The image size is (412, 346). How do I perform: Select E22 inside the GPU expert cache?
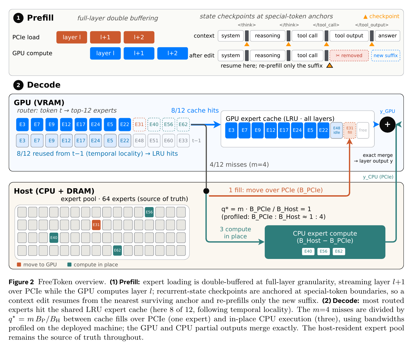click(323, 130)
